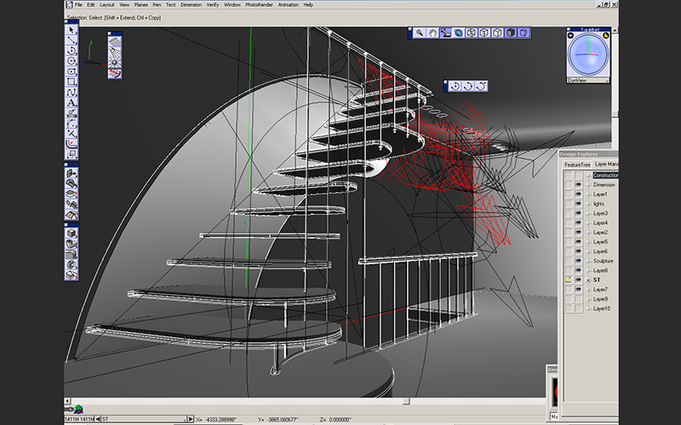Open the DynView dropdown under Trackball

tap(607, 80)
